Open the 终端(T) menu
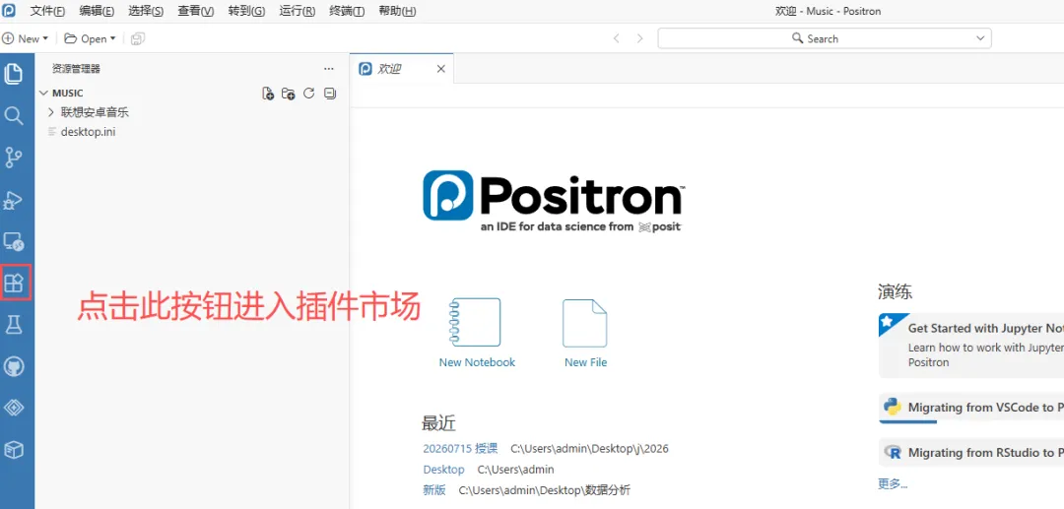 tap(347, 11)
